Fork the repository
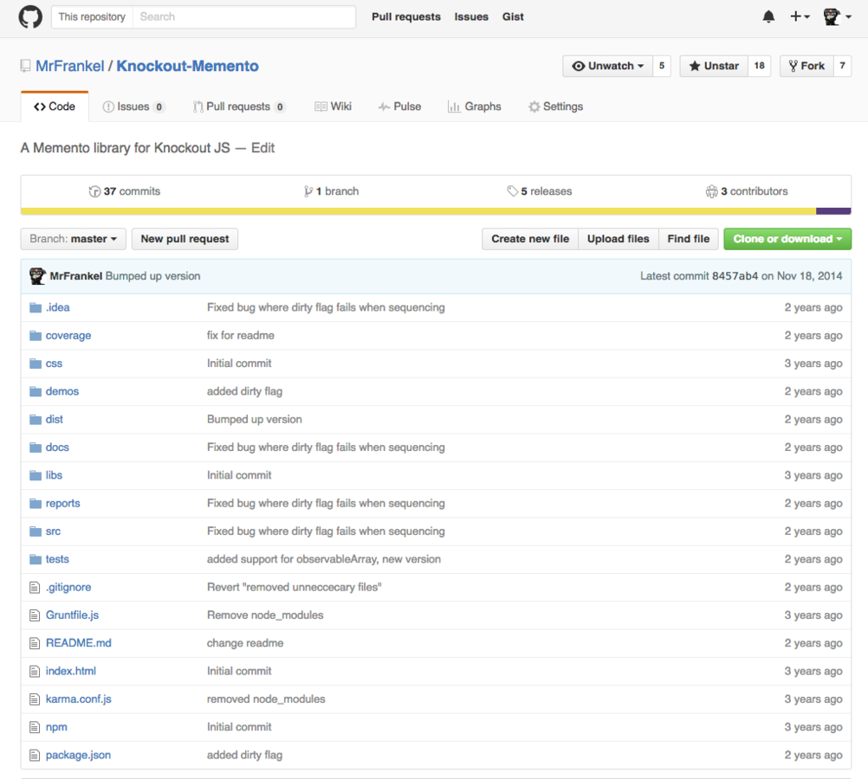The height and width of the screenshot is (779, 868). click(x=806, y=66)
